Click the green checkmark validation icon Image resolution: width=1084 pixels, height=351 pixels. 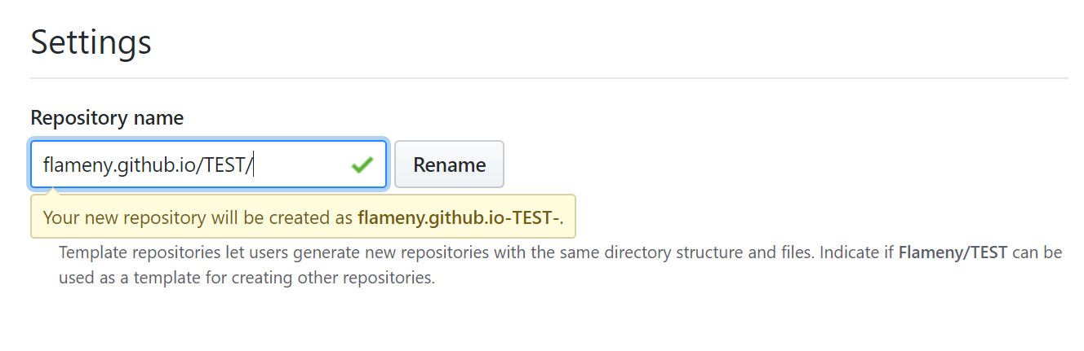[x=362, y=165]
